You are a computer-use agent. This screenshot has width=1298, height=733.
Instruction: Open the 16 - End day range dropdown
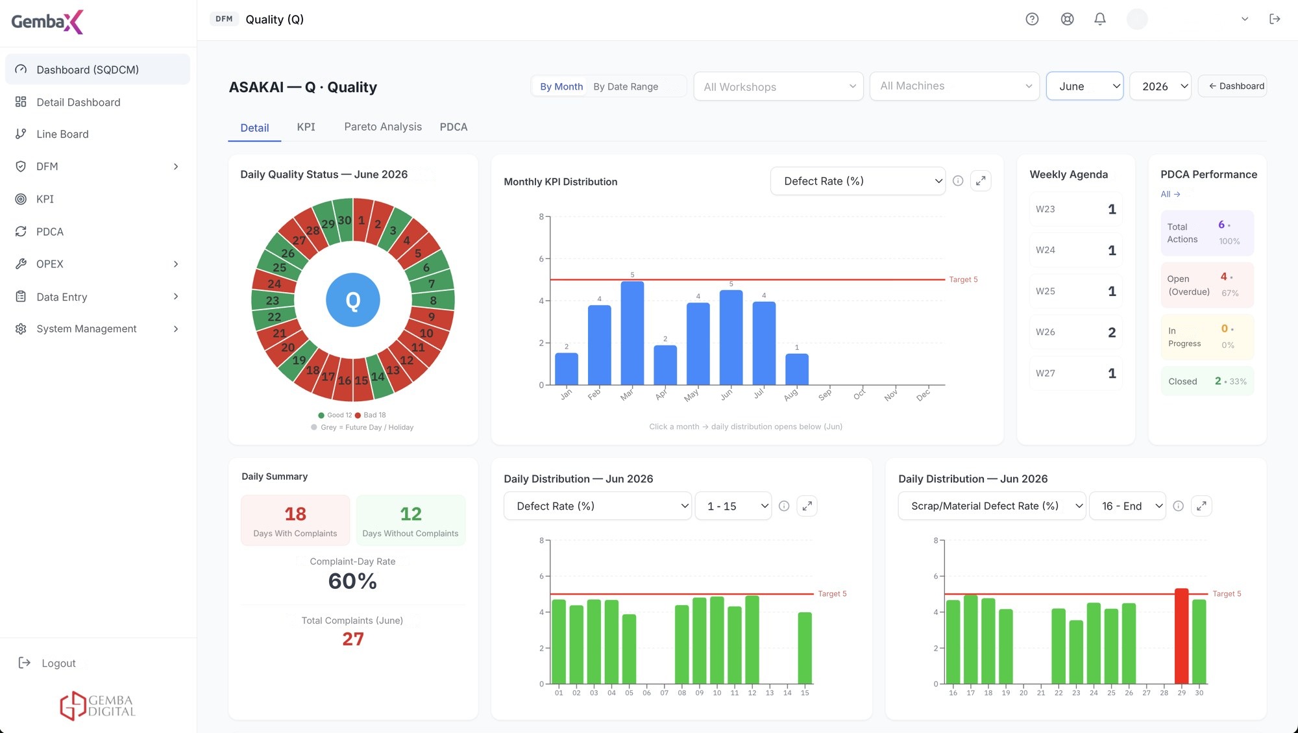coord(1128,506)
